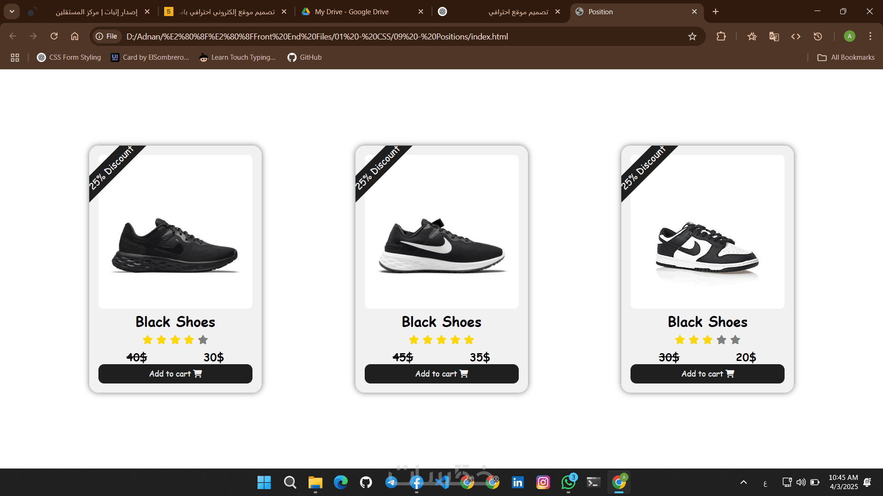883x496 pixels.
Task: Click the fifth star on first shoe card
Action: (x=203, y=340)
